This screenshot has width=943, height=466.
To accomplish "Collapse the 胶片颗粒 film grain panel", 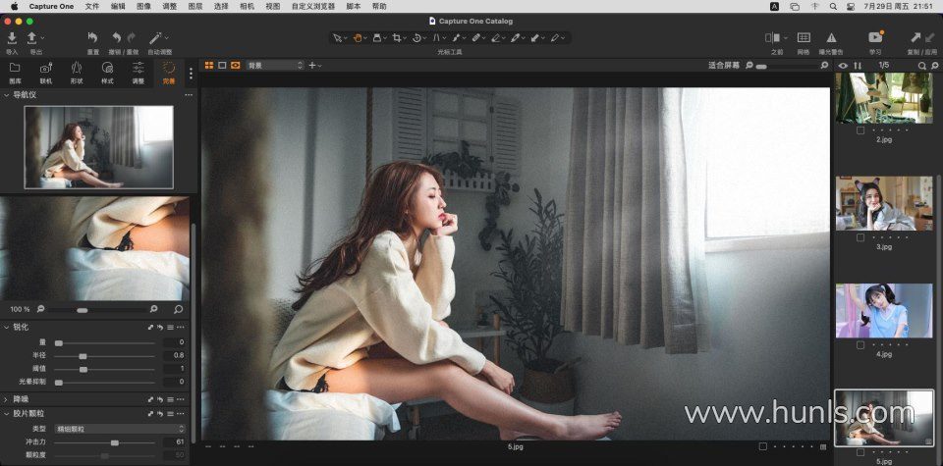I will [6, 414].
